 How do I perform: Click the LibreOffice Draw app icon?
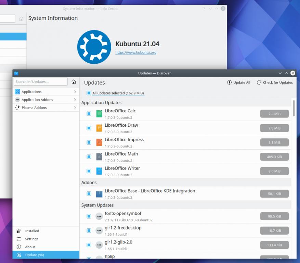click(x=99, y=128)
